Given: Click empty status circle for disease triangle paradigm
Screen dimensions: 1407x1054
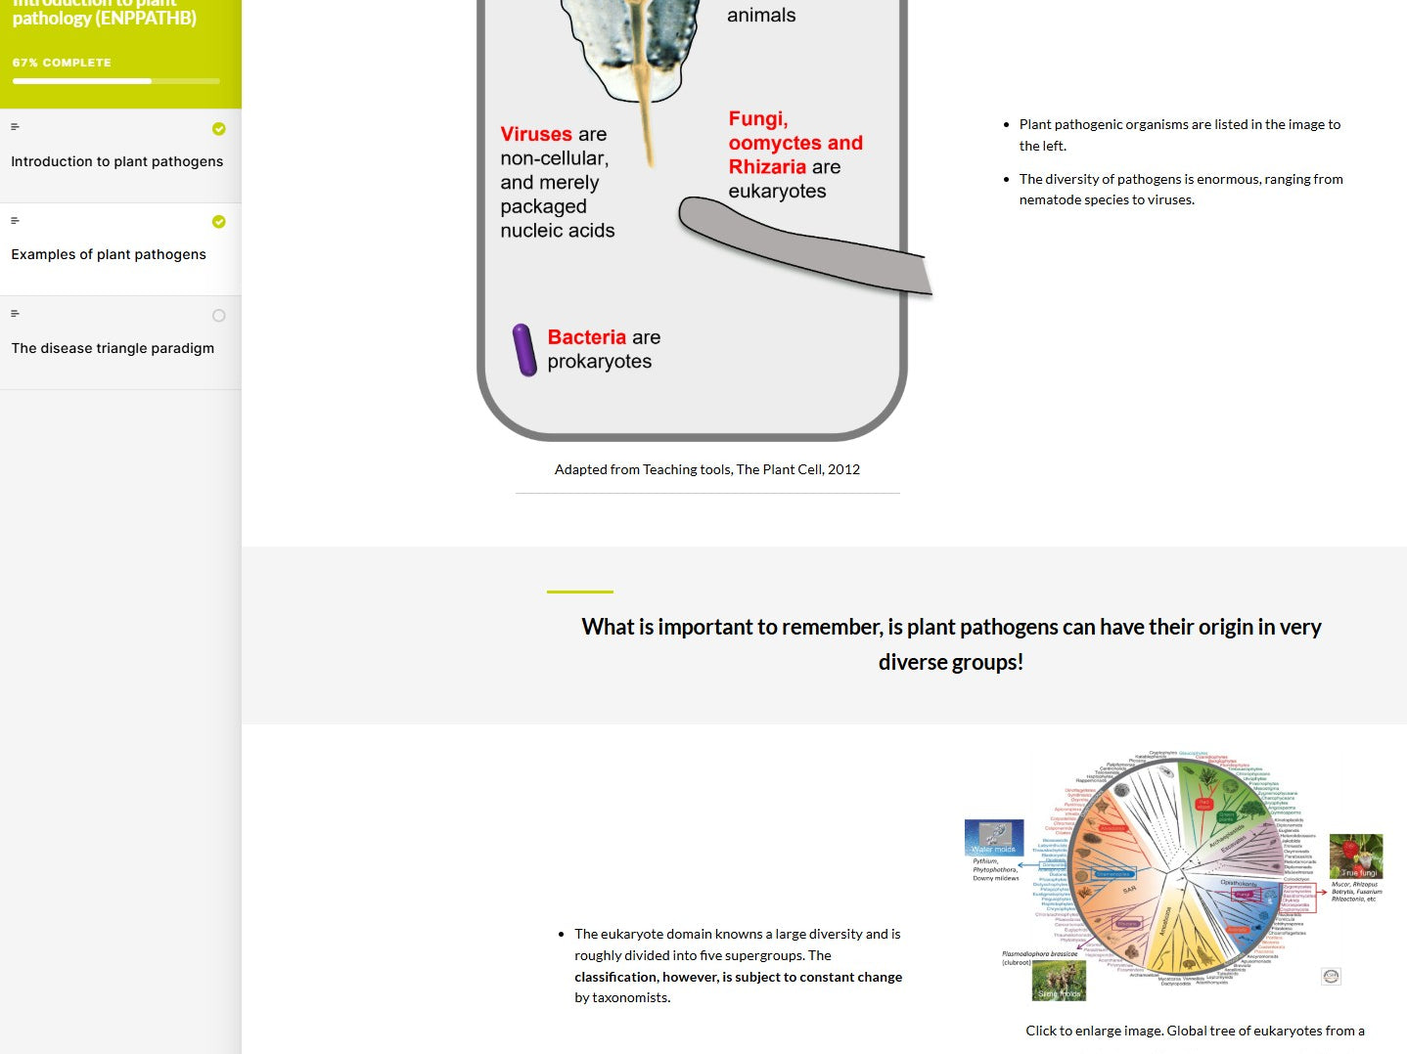Looking at the screenshot, I should click(219, 316).
